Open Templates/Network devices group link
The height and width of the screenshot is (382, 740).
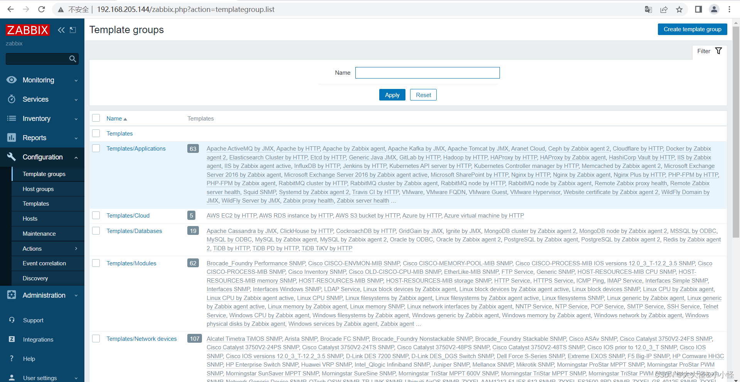[141, 339]
